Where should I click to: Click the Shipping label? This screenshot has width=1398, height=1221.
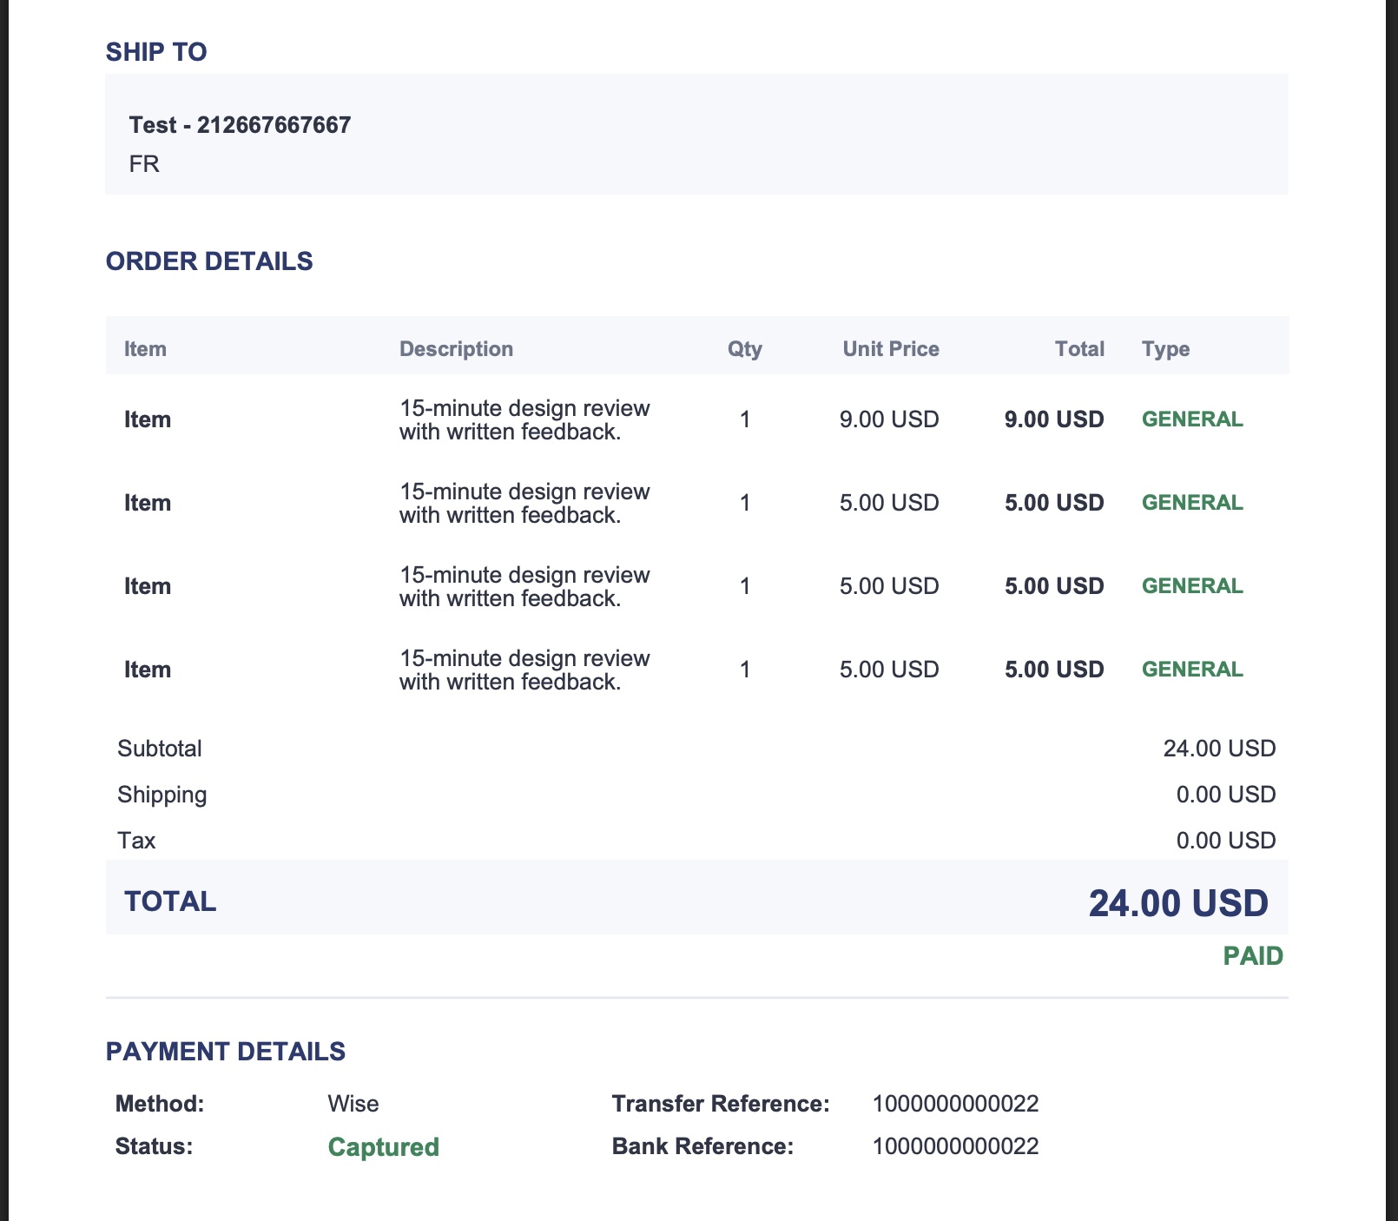point(162,795)
